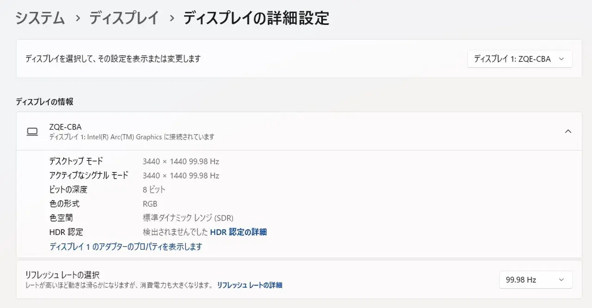Image resolution: width=592 pixels, height=308 pixels.
Task: Click the chevron before ディスプレイの詳細設定 title
Action: tap(172, 18)
